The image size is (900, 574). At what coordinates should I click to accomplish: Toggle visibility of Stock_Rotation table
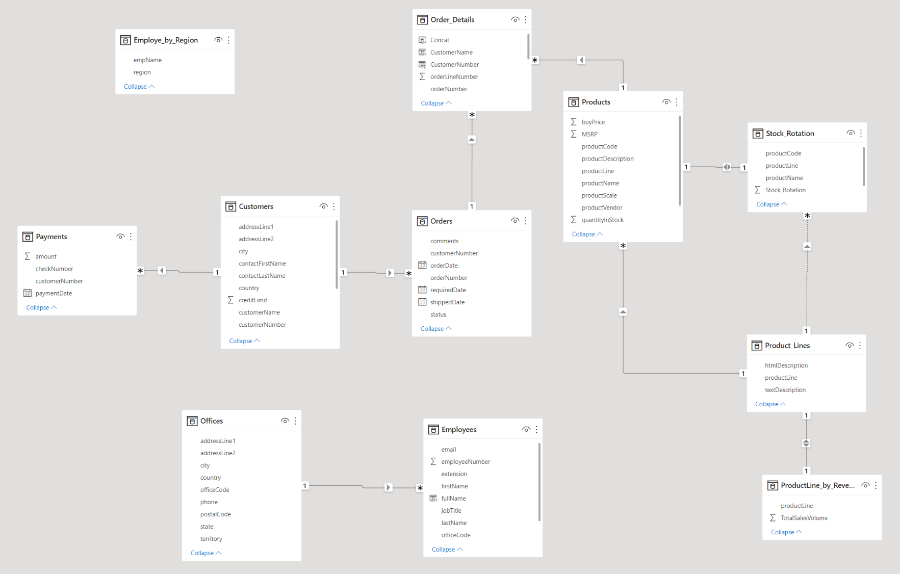click(851, 133)
